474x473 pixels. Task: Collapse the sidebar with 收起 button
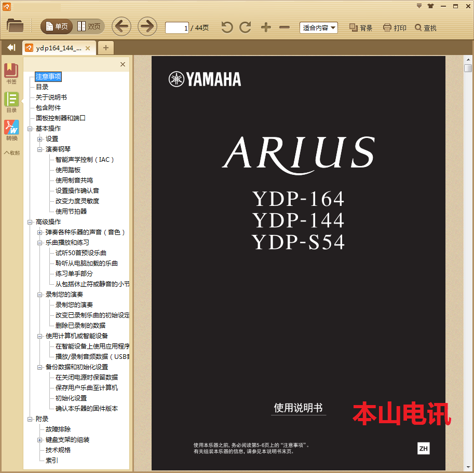(11, 153)
